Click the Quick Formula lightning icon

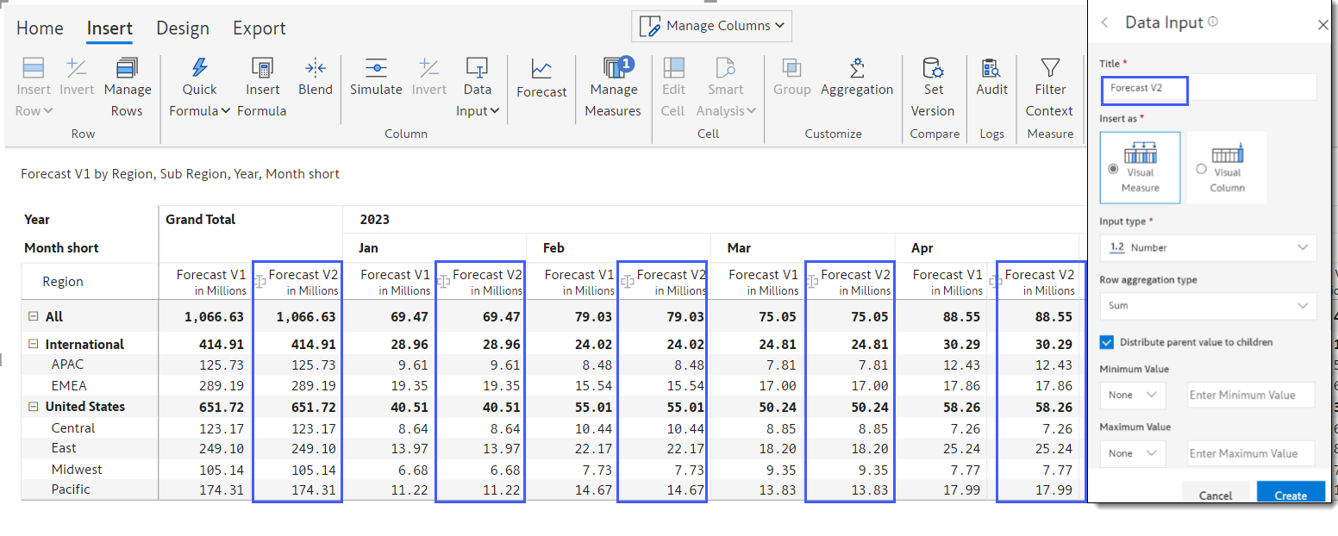pos(199,68)
